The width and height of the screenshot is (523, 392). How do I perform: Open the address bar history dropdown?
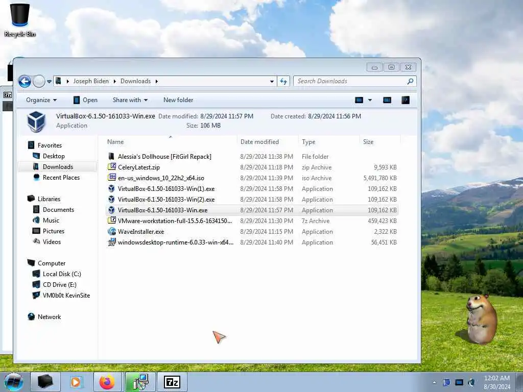[x=272, y=81]
